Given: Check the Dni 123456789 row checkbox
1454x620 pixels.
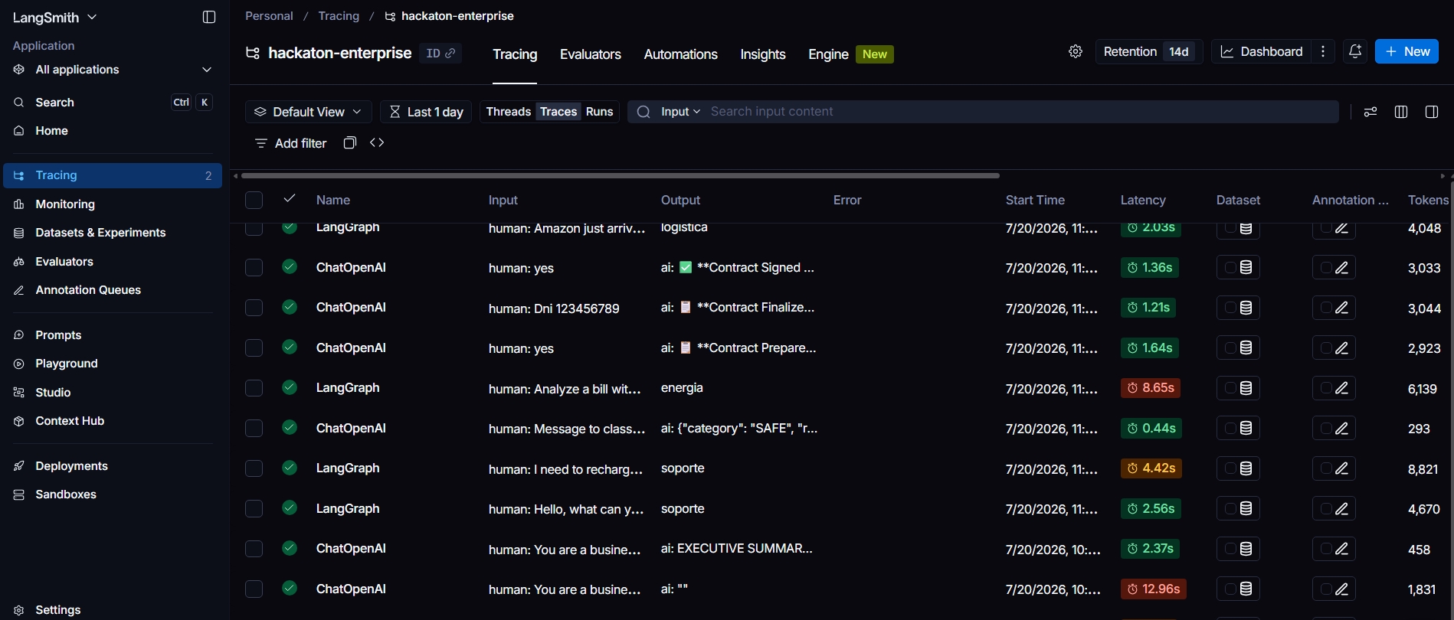Looking at the screenshot, I should coord(254,308).
